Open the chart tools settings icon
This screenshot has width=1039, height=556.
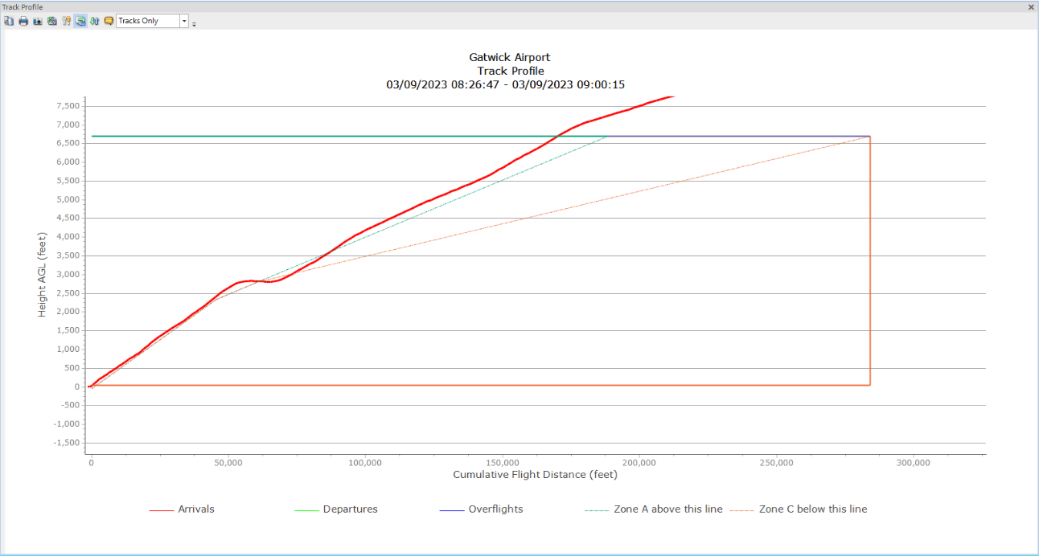(x=66, y=21)
